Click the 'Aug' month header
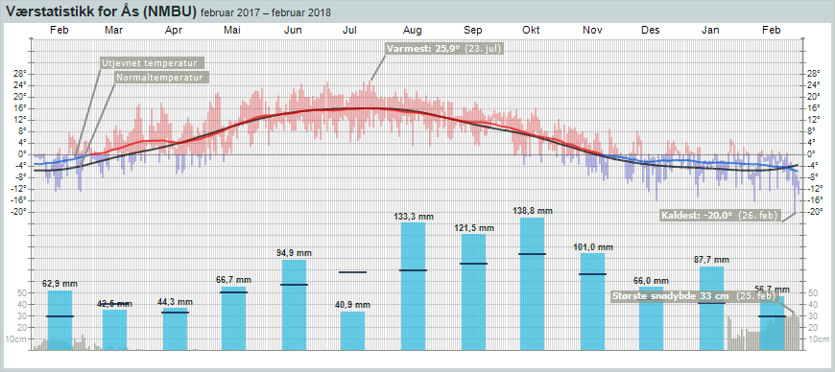Viewport: 835px width, 372px height. coord(413,31)
